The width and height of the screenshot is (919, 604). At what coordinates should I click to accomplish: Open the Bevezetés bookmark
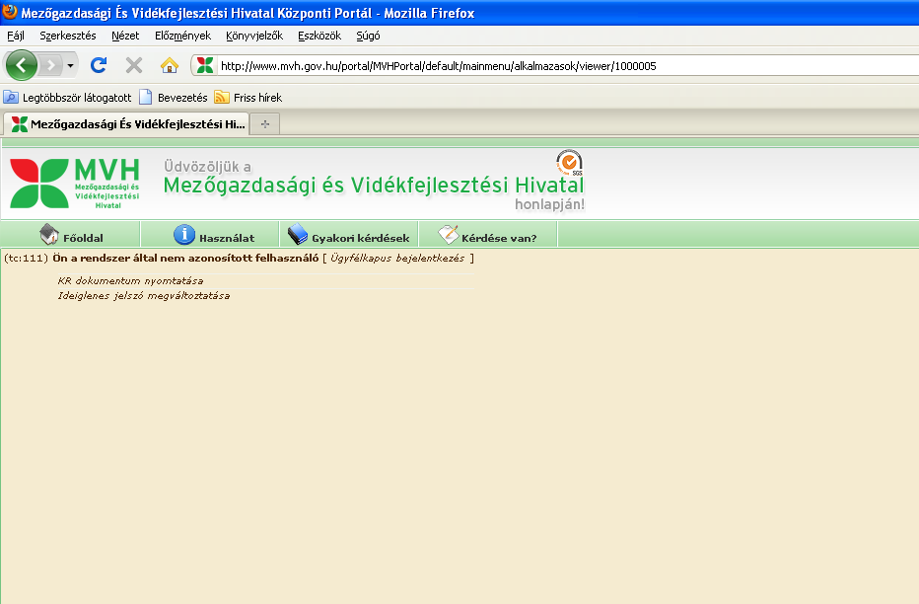174,98
